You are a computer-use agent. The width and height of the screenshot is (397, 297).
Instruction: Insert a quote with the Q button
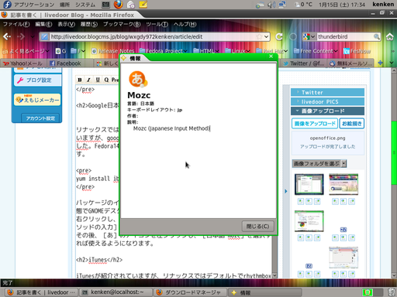(x=106, y=80)
